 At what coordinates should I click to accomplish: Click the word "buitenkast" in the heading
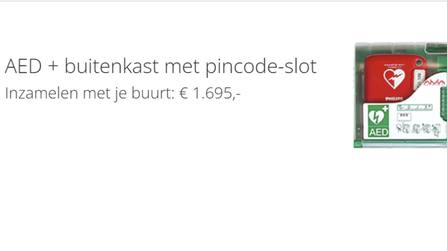[97, 66]
